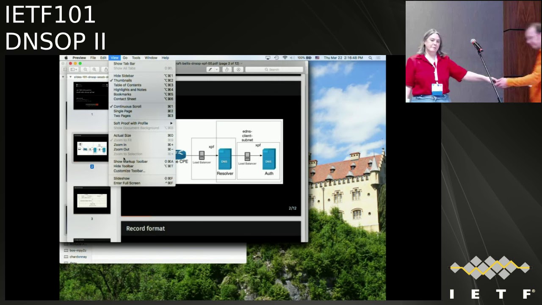The image size is (542, 305).
Task: Open the highlight pen dropdown arrow
Action: point(216,69)
